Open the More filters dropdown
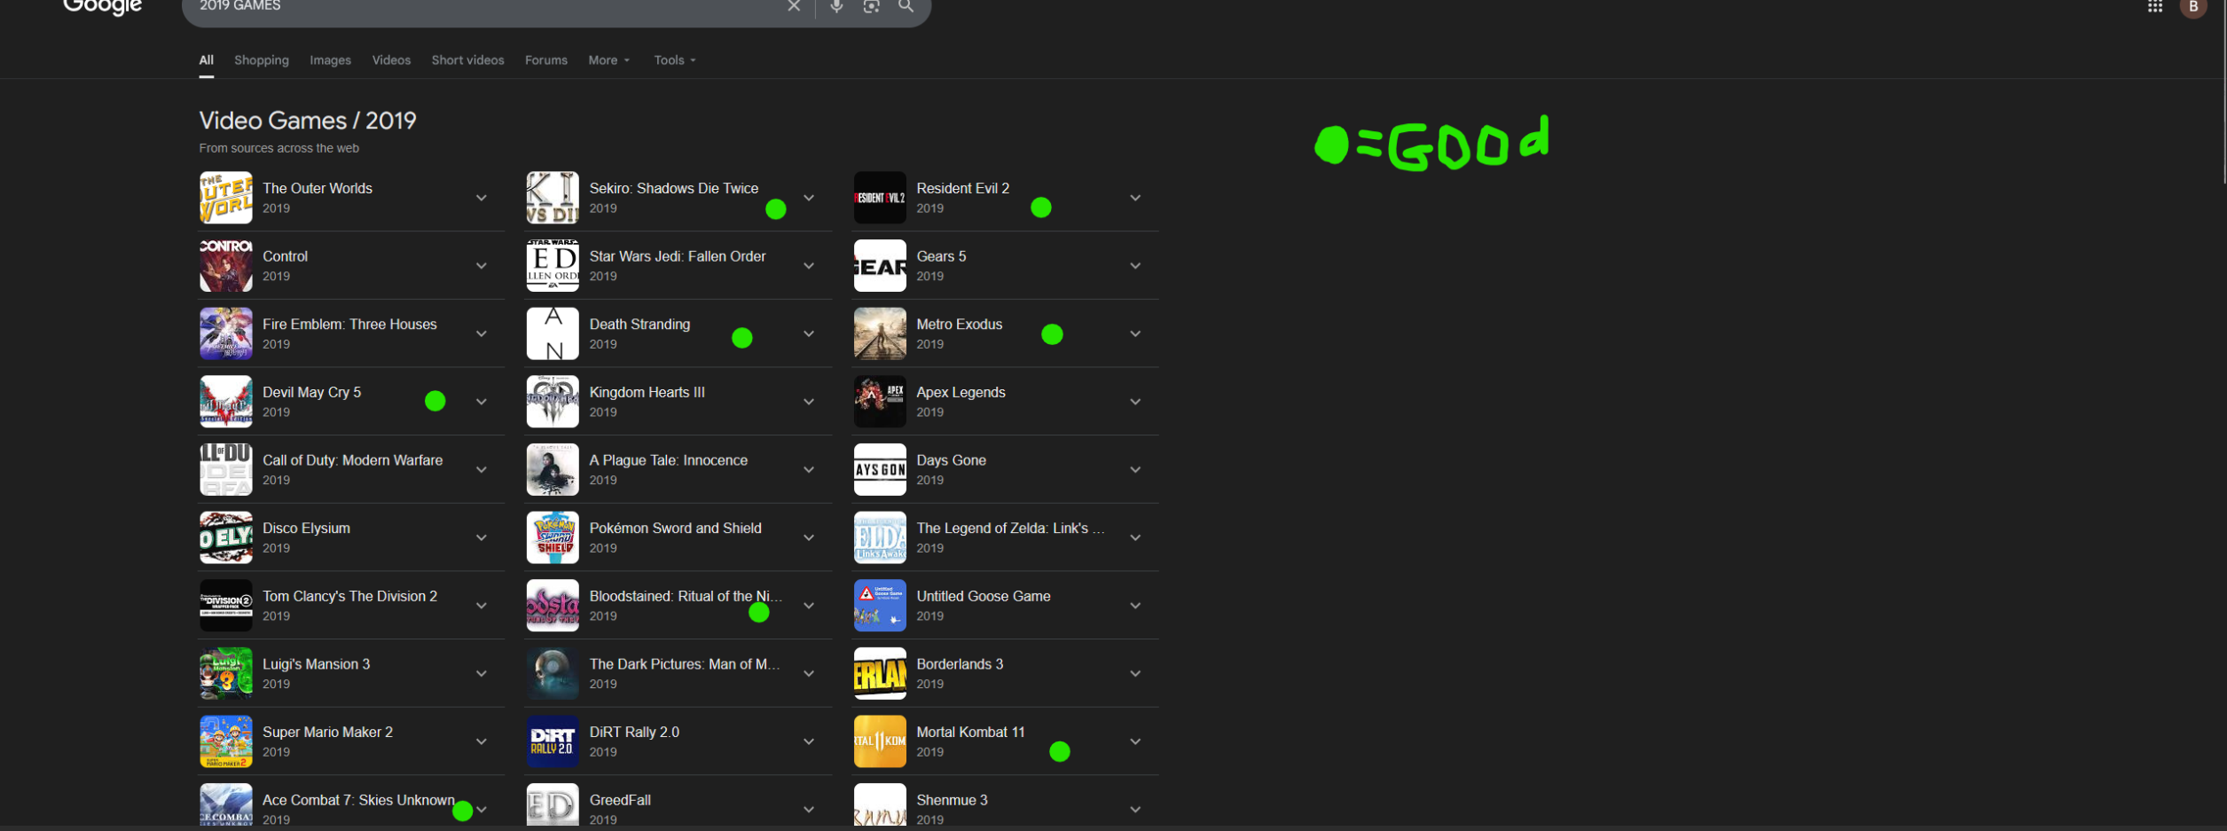The width and height of the screenshot is (2227, 831). 609,60
